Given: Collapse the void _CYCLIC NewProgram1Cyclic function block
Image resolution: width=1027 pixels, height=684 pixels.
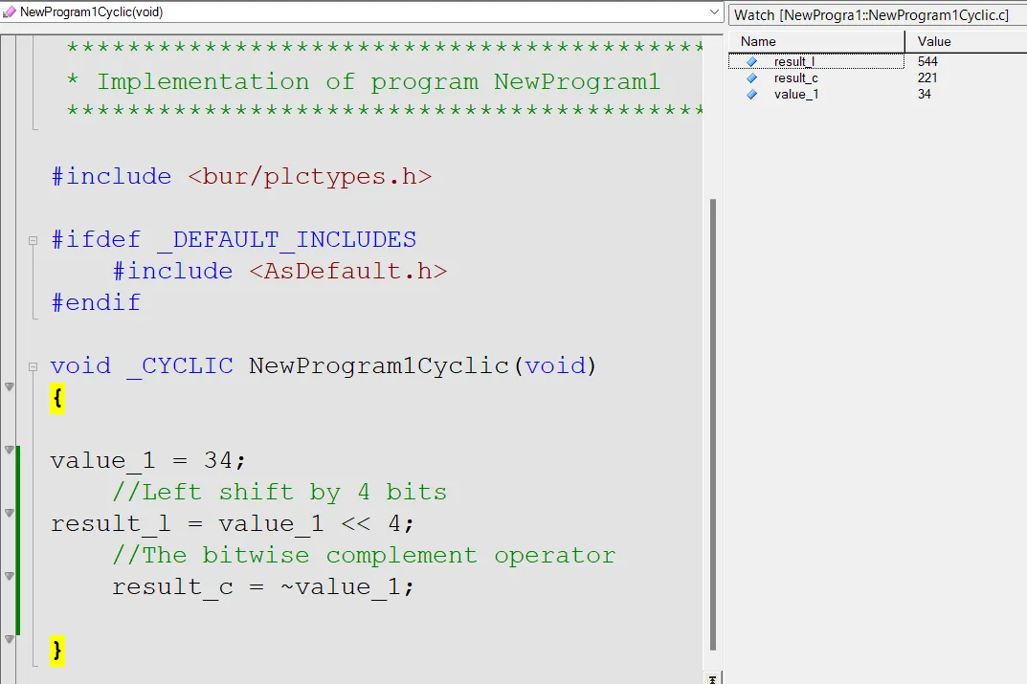Looking at the screenshot, I should (33, 366).
